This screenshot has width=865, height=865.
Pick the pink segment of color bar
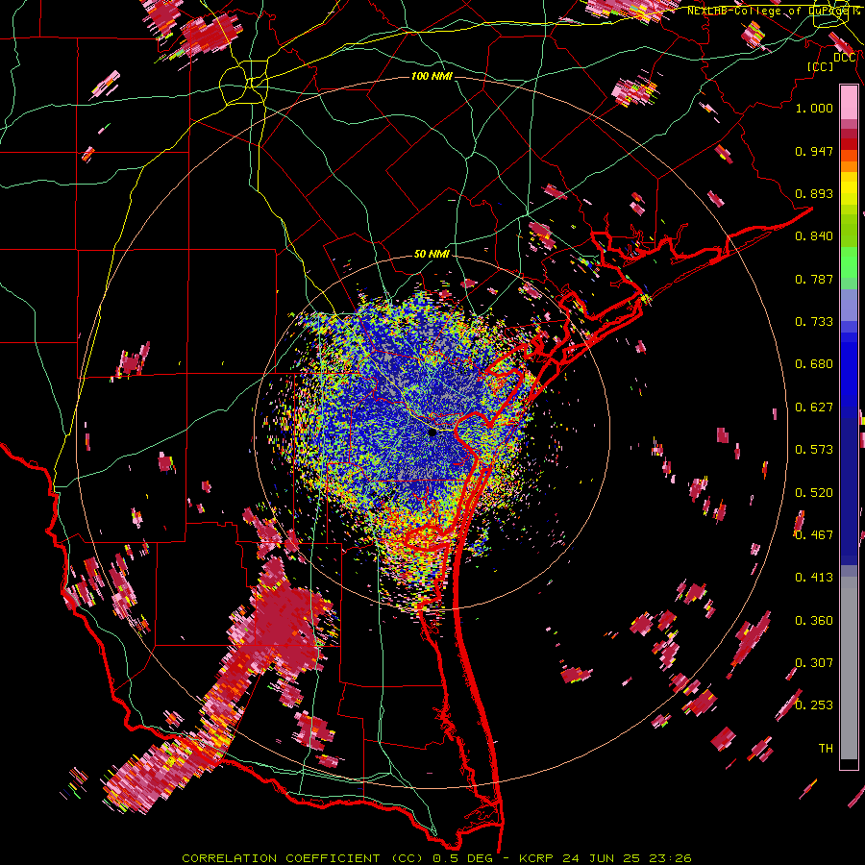[849, 103]
